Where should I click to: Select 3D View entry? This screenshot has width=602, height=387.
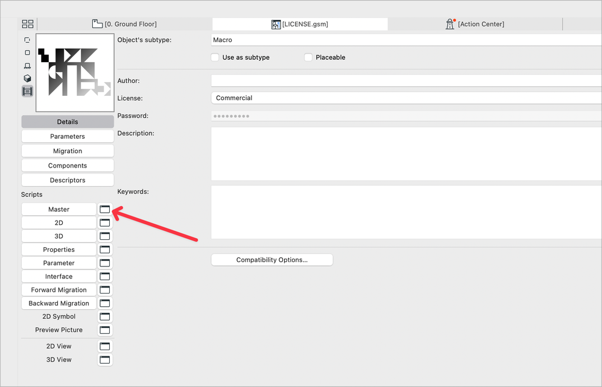point(59,360)
